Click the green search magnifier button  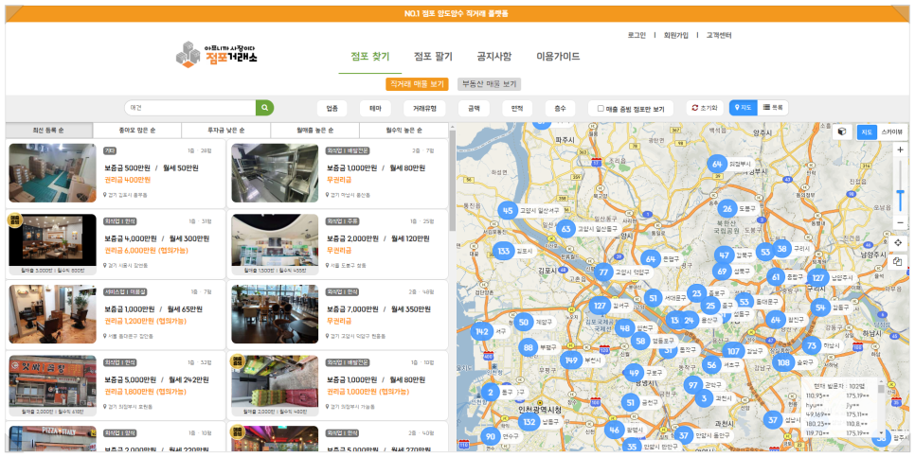pos(264,108)
